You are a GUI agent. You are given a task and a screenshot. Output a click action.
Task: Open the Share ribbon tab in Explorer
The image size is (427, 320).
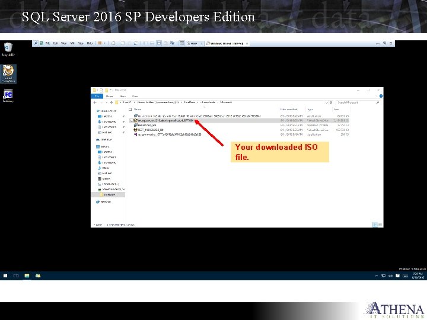point(123,97)
